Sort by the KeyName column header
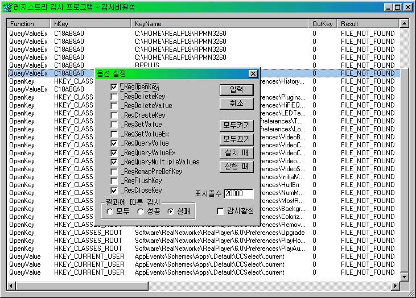Image resolution: width=416 pixels, height=298 pixels. pyautogui.click(x=221, y=24)
